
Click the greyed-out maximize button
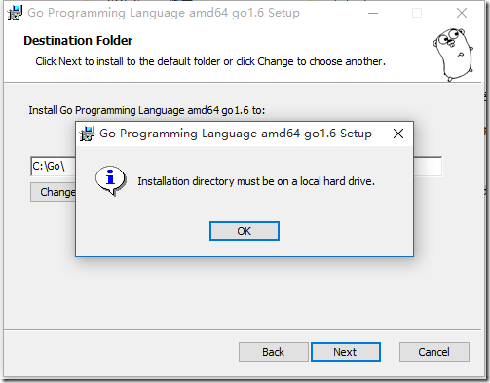tap(417, 13)
